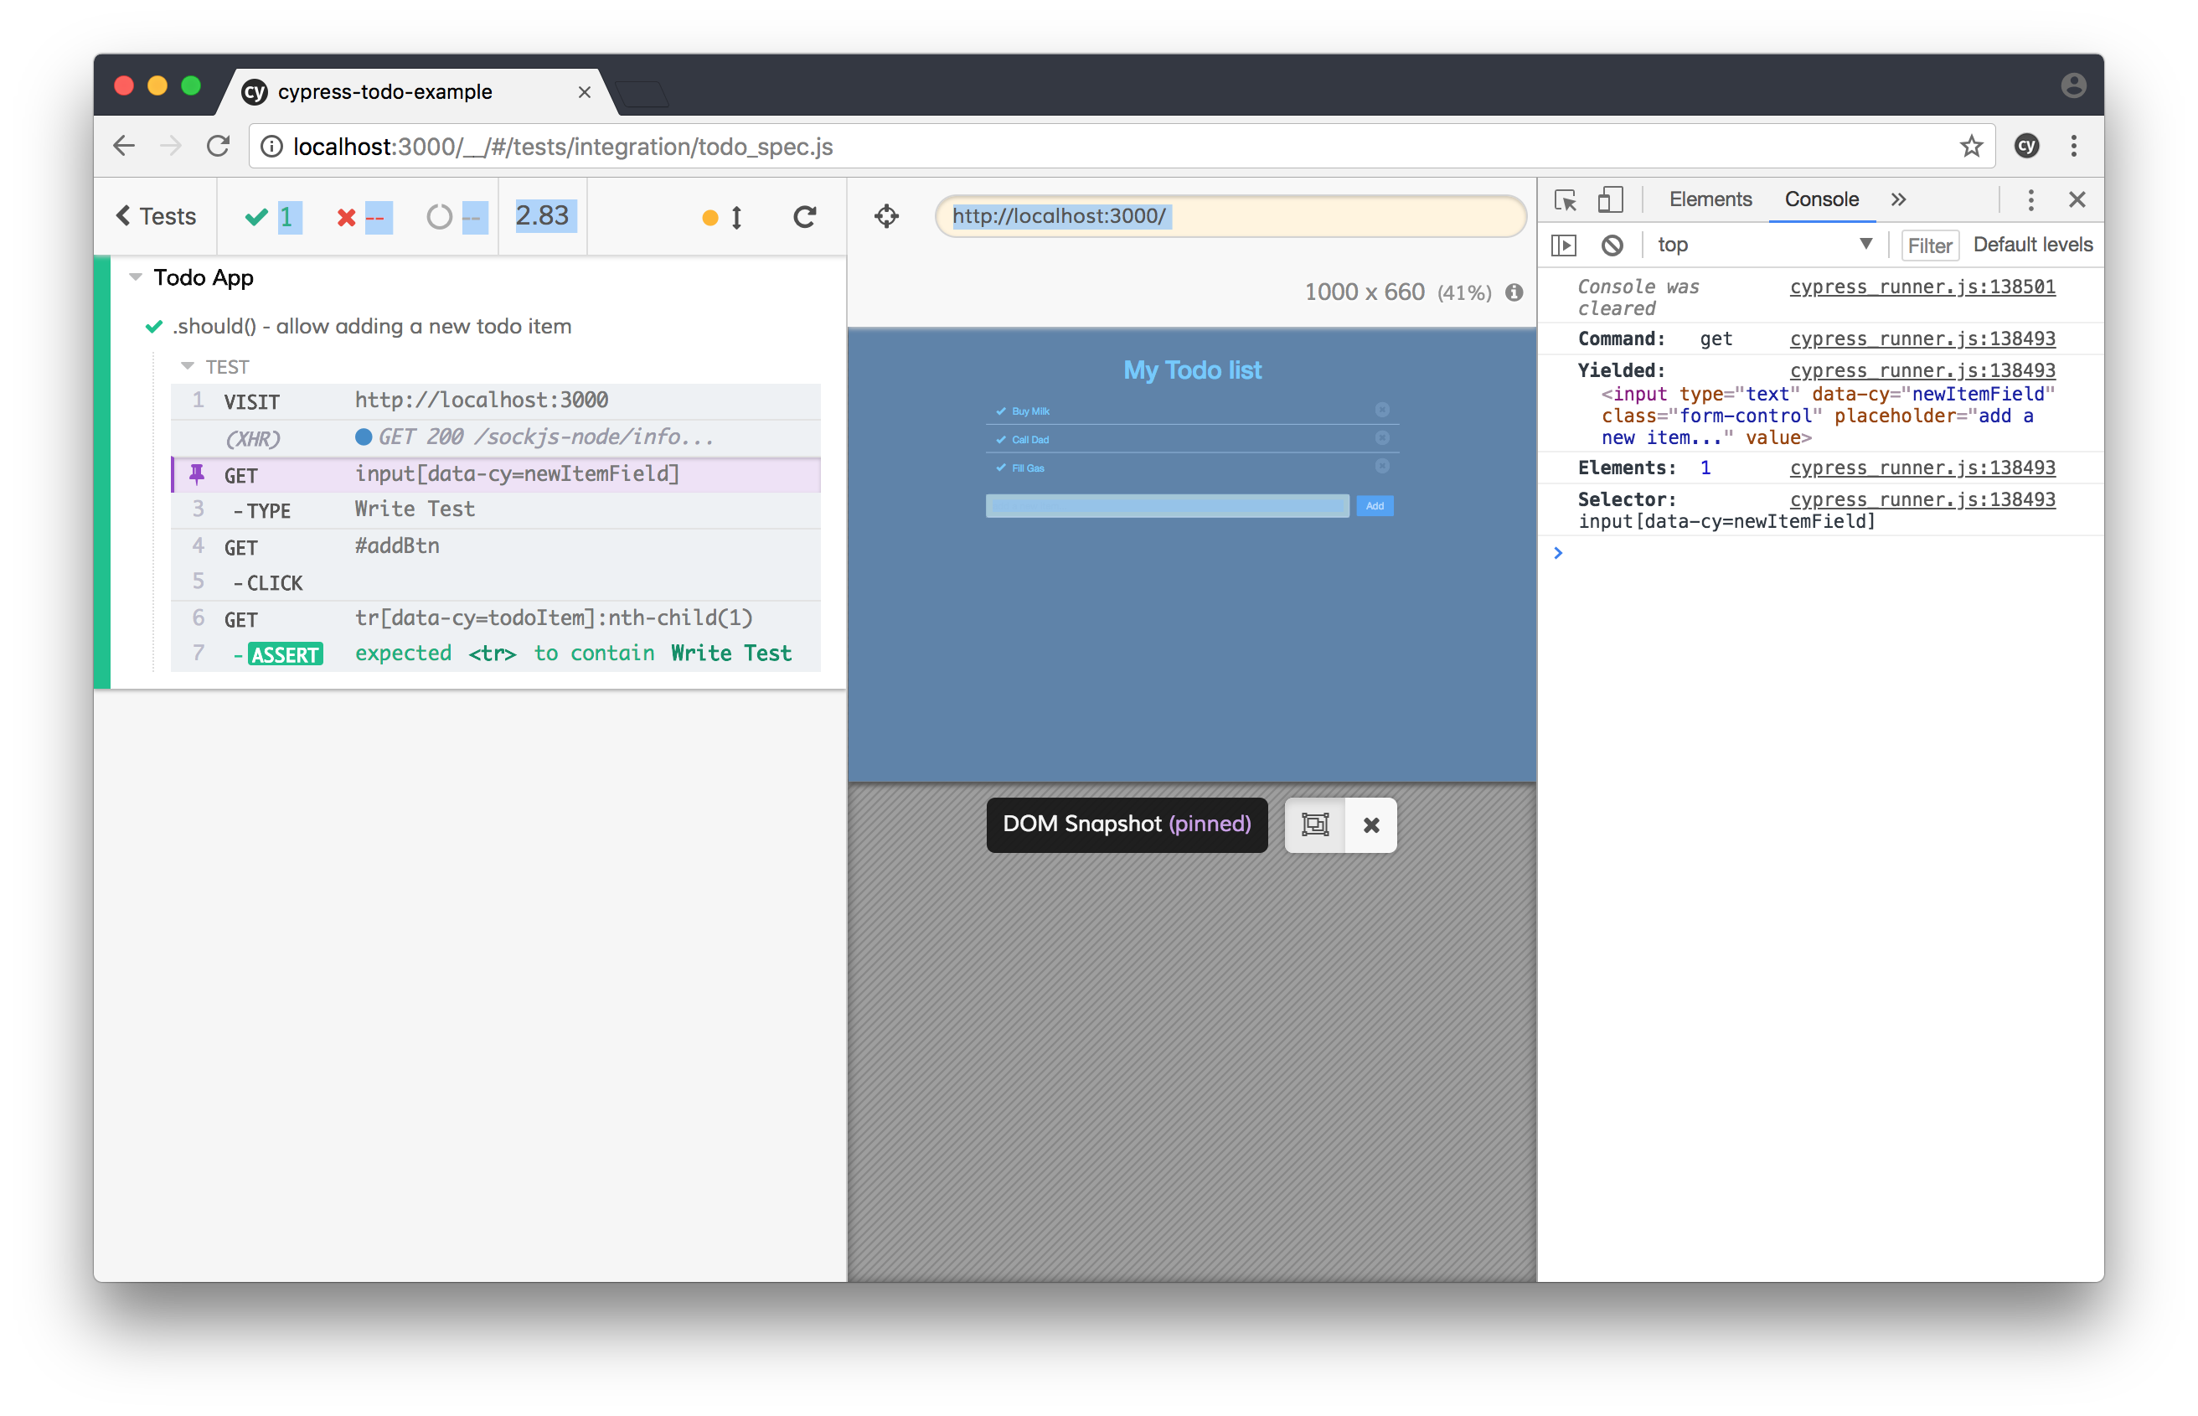Open the selector playground crosshair icon

886,216
